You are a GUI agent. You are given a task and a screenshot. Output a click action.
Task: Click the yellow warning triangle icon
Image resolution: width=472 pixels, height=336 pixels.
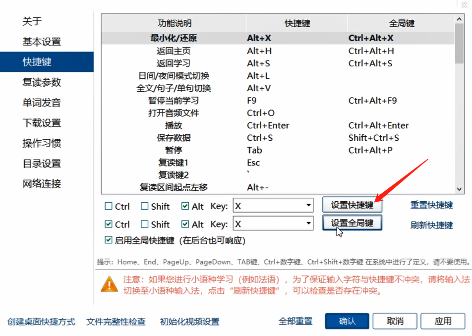point(109,284)
